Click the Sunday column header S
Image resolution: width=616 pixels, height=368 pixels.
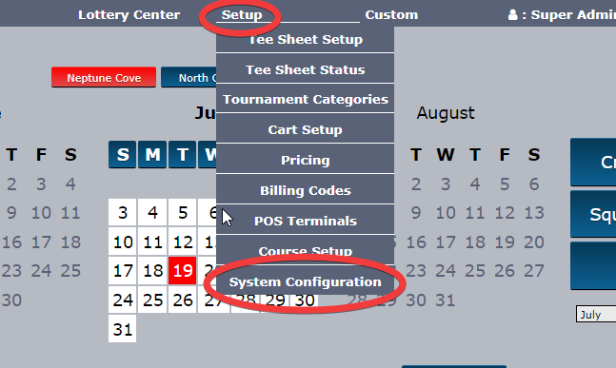coord(123,155)
